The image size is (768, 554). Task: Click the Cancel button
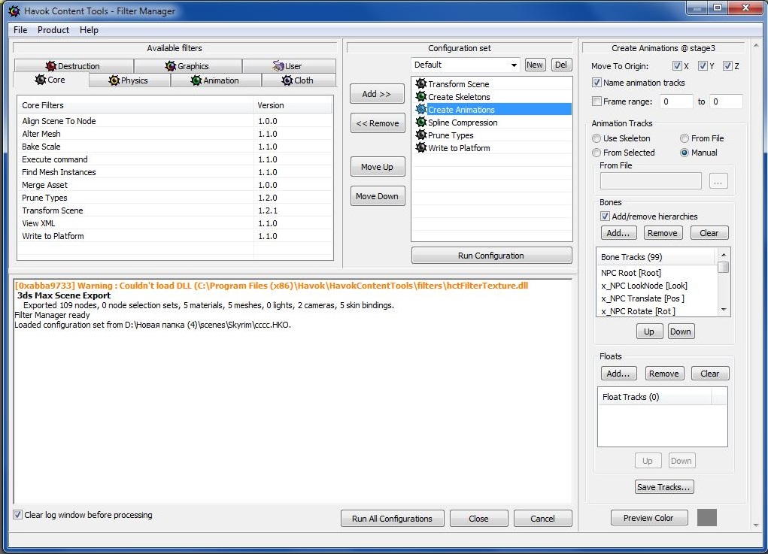(x=542, y=518)
